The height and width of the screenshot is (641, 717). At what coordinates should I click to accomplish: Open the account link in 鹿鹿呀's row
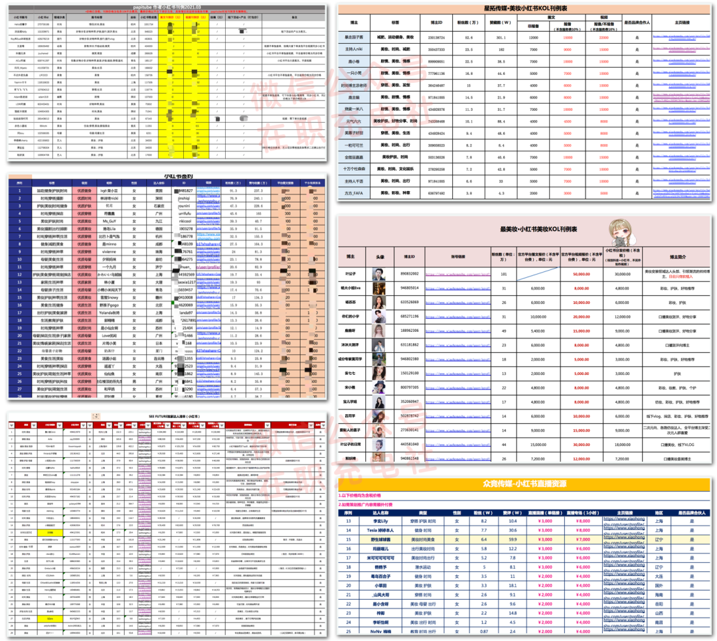pyautogui.click(x=457, y=331)
